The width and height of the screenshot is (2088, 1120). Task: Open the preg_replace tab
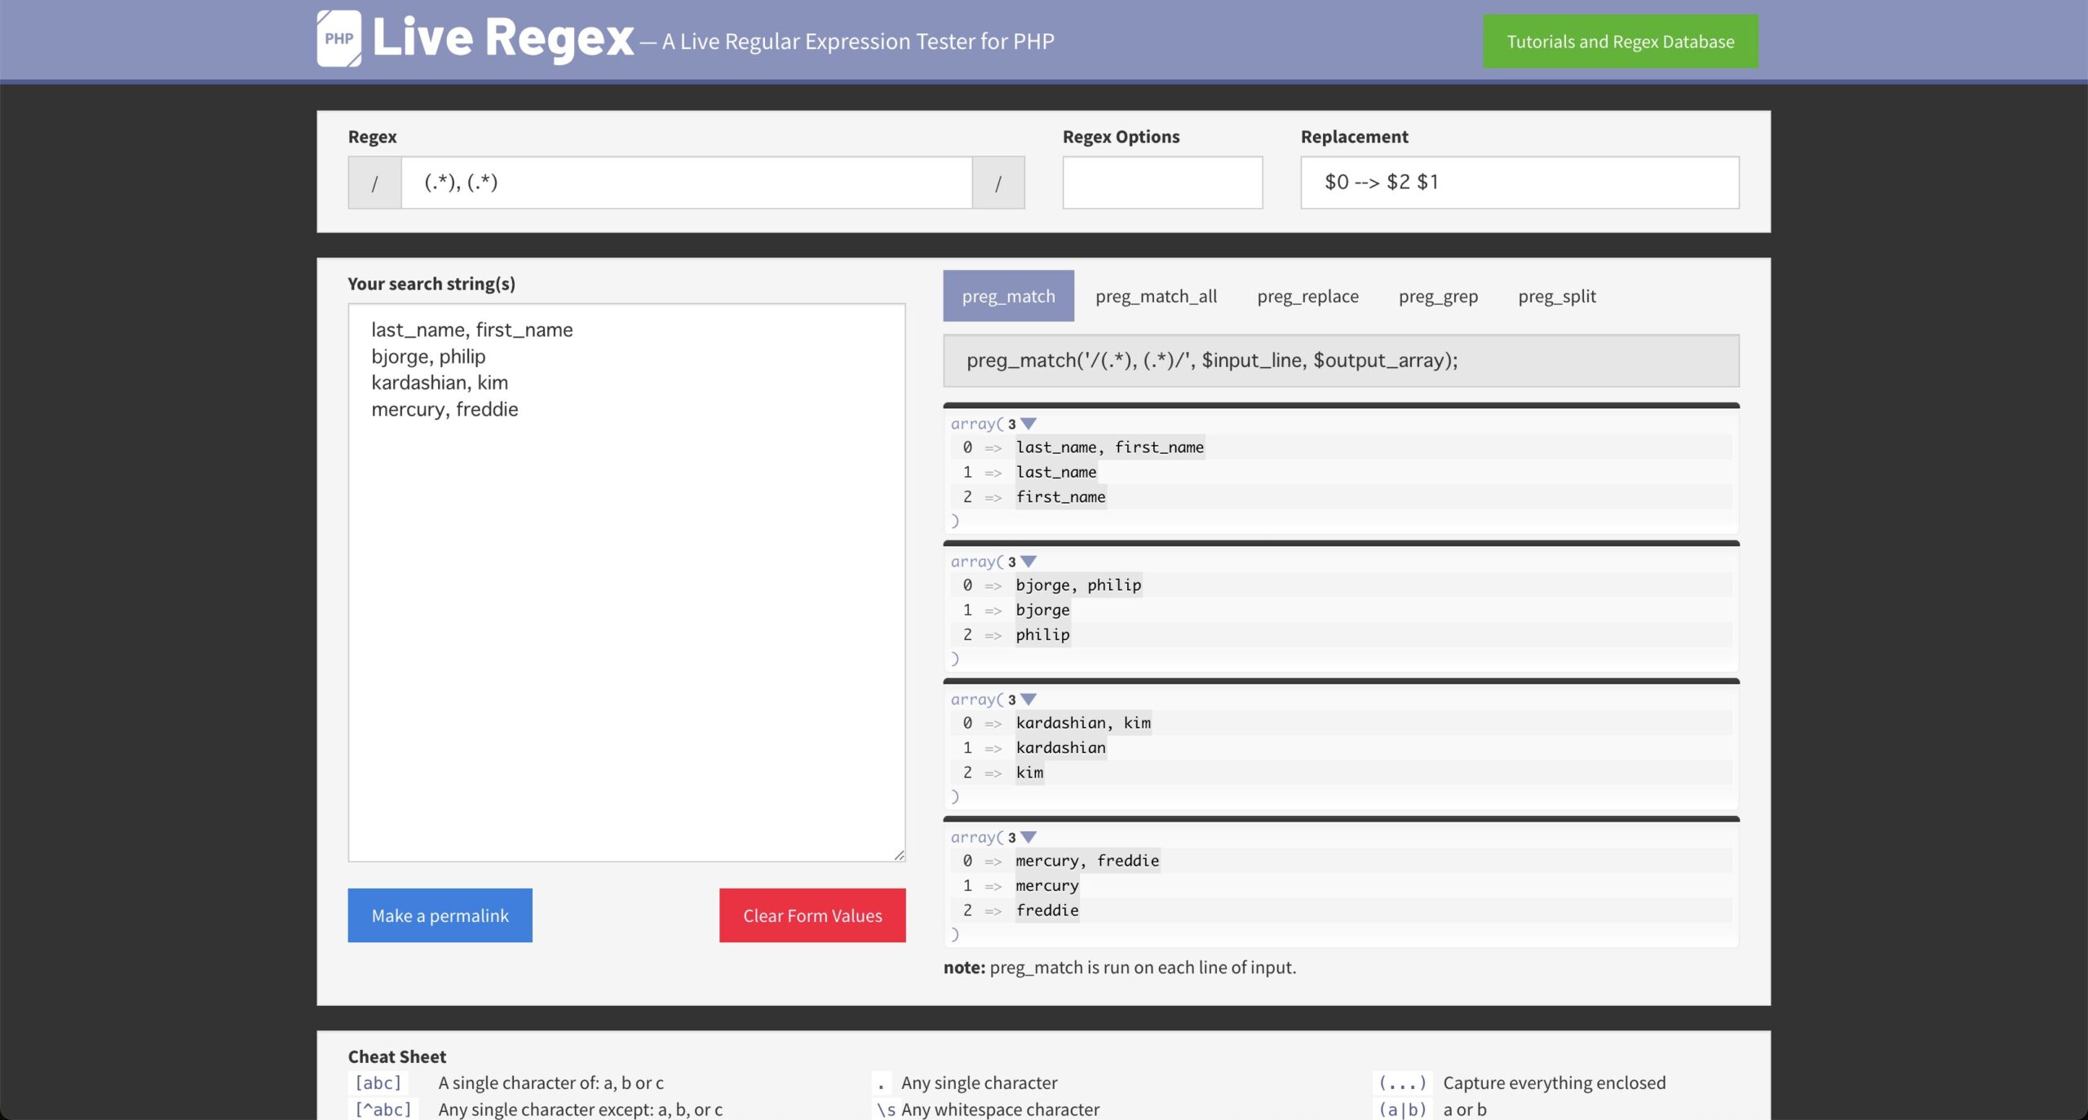1307,296
